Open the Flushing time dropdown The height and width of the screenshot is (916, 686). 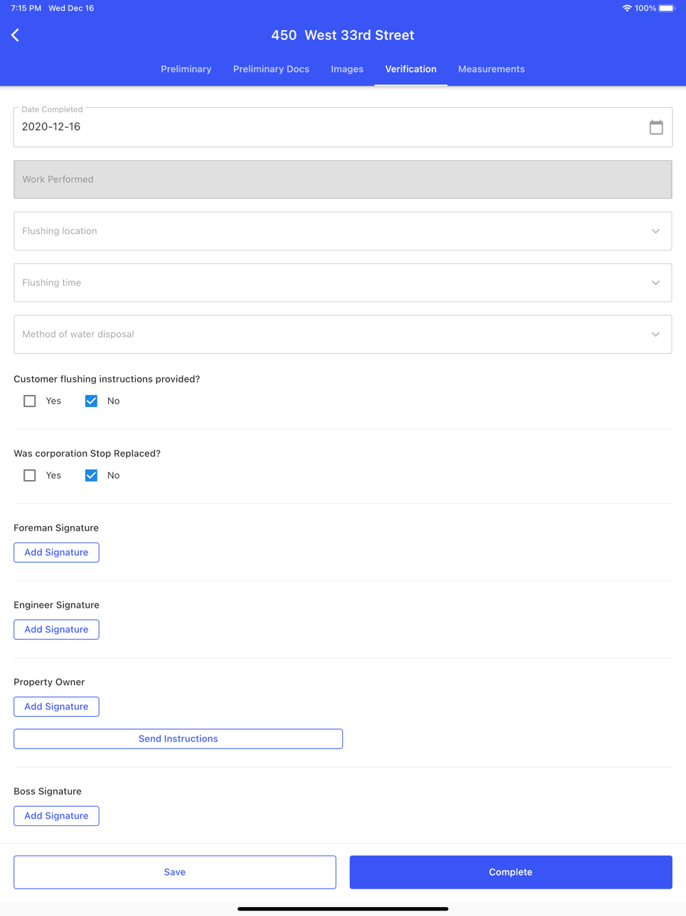point(343,282)
